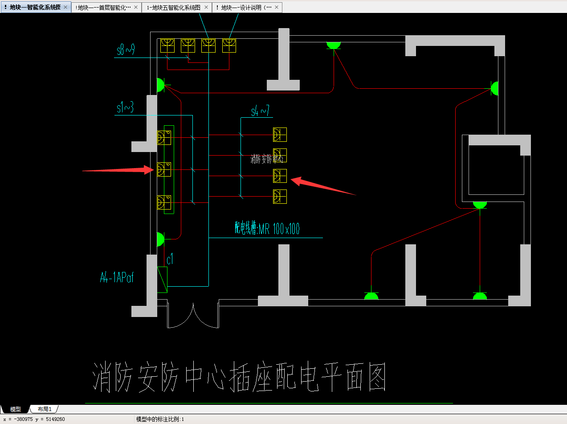Select green wall socket on top wall
Viewport: 567px width, 424px height.
[x=333, y=45]
